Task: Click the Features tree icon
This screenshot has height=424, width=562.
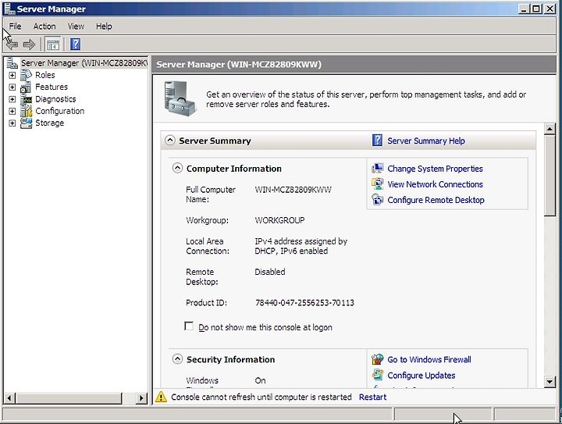Action: point(27,87)
